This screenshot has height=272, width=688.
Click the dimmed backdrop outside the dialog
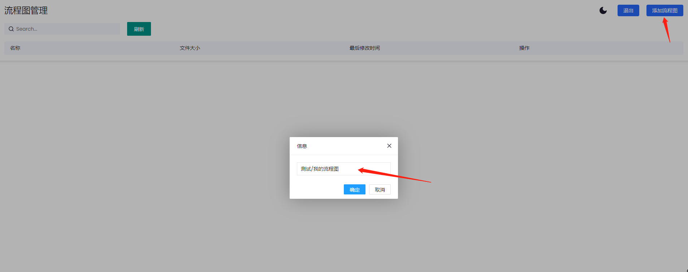pyautogui.click(x=144, y=162)
